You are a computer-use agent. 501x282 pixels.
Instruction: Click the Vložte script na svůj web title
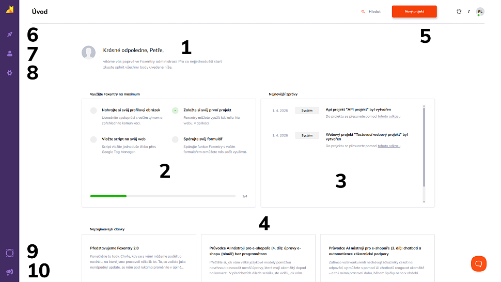123,139
